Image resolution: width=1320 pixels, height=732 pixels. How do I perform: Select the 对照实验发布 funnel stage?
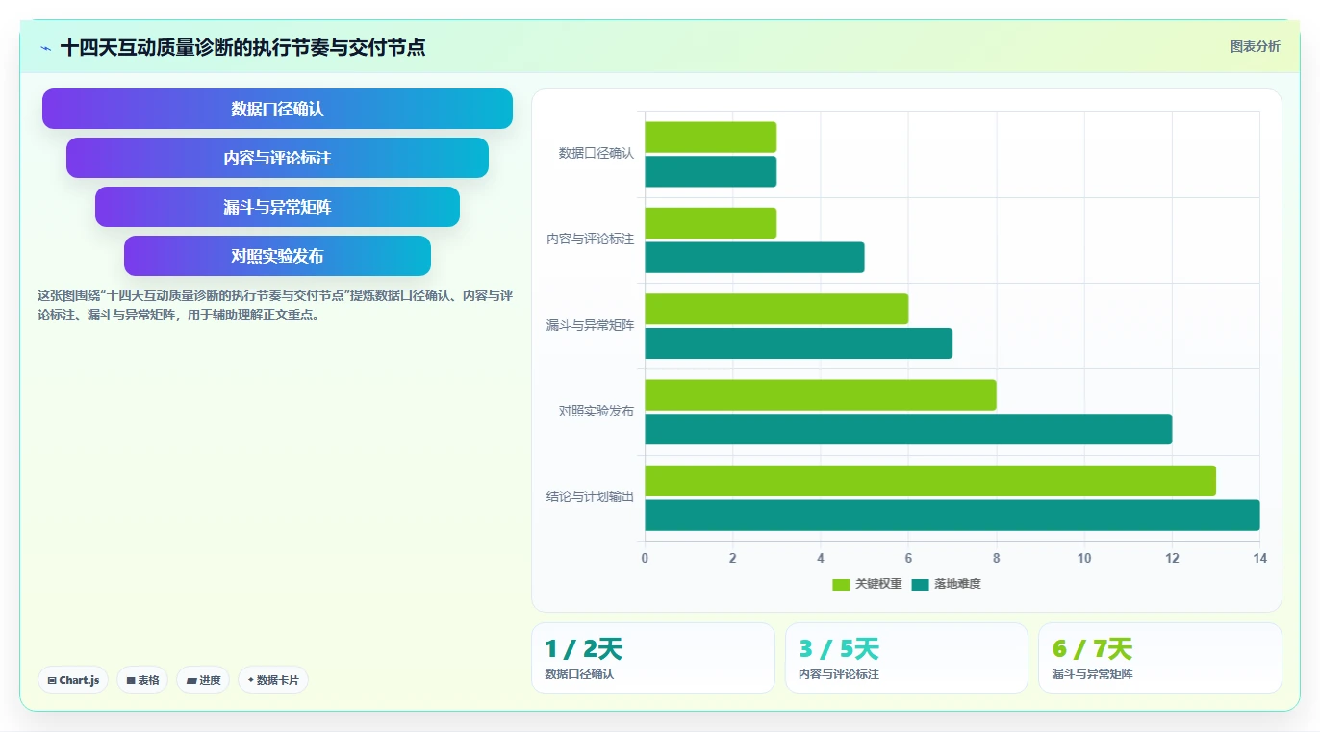coord(277,256)
